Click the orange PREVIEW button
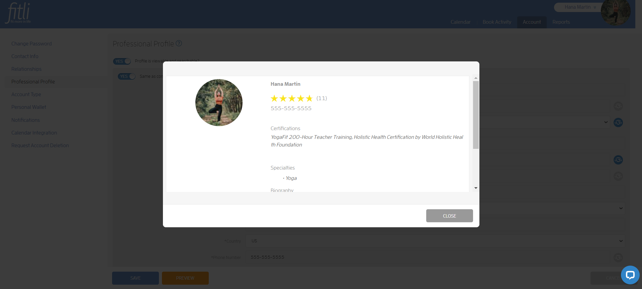 tap(185, 278)
